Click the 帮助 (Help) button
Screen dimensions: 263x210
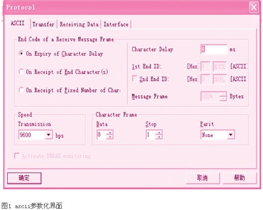[240, 178]
